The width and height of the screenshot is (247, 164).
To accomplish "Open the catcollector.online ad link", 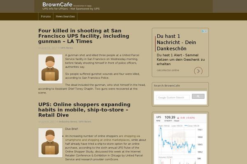I will [168, 70].
